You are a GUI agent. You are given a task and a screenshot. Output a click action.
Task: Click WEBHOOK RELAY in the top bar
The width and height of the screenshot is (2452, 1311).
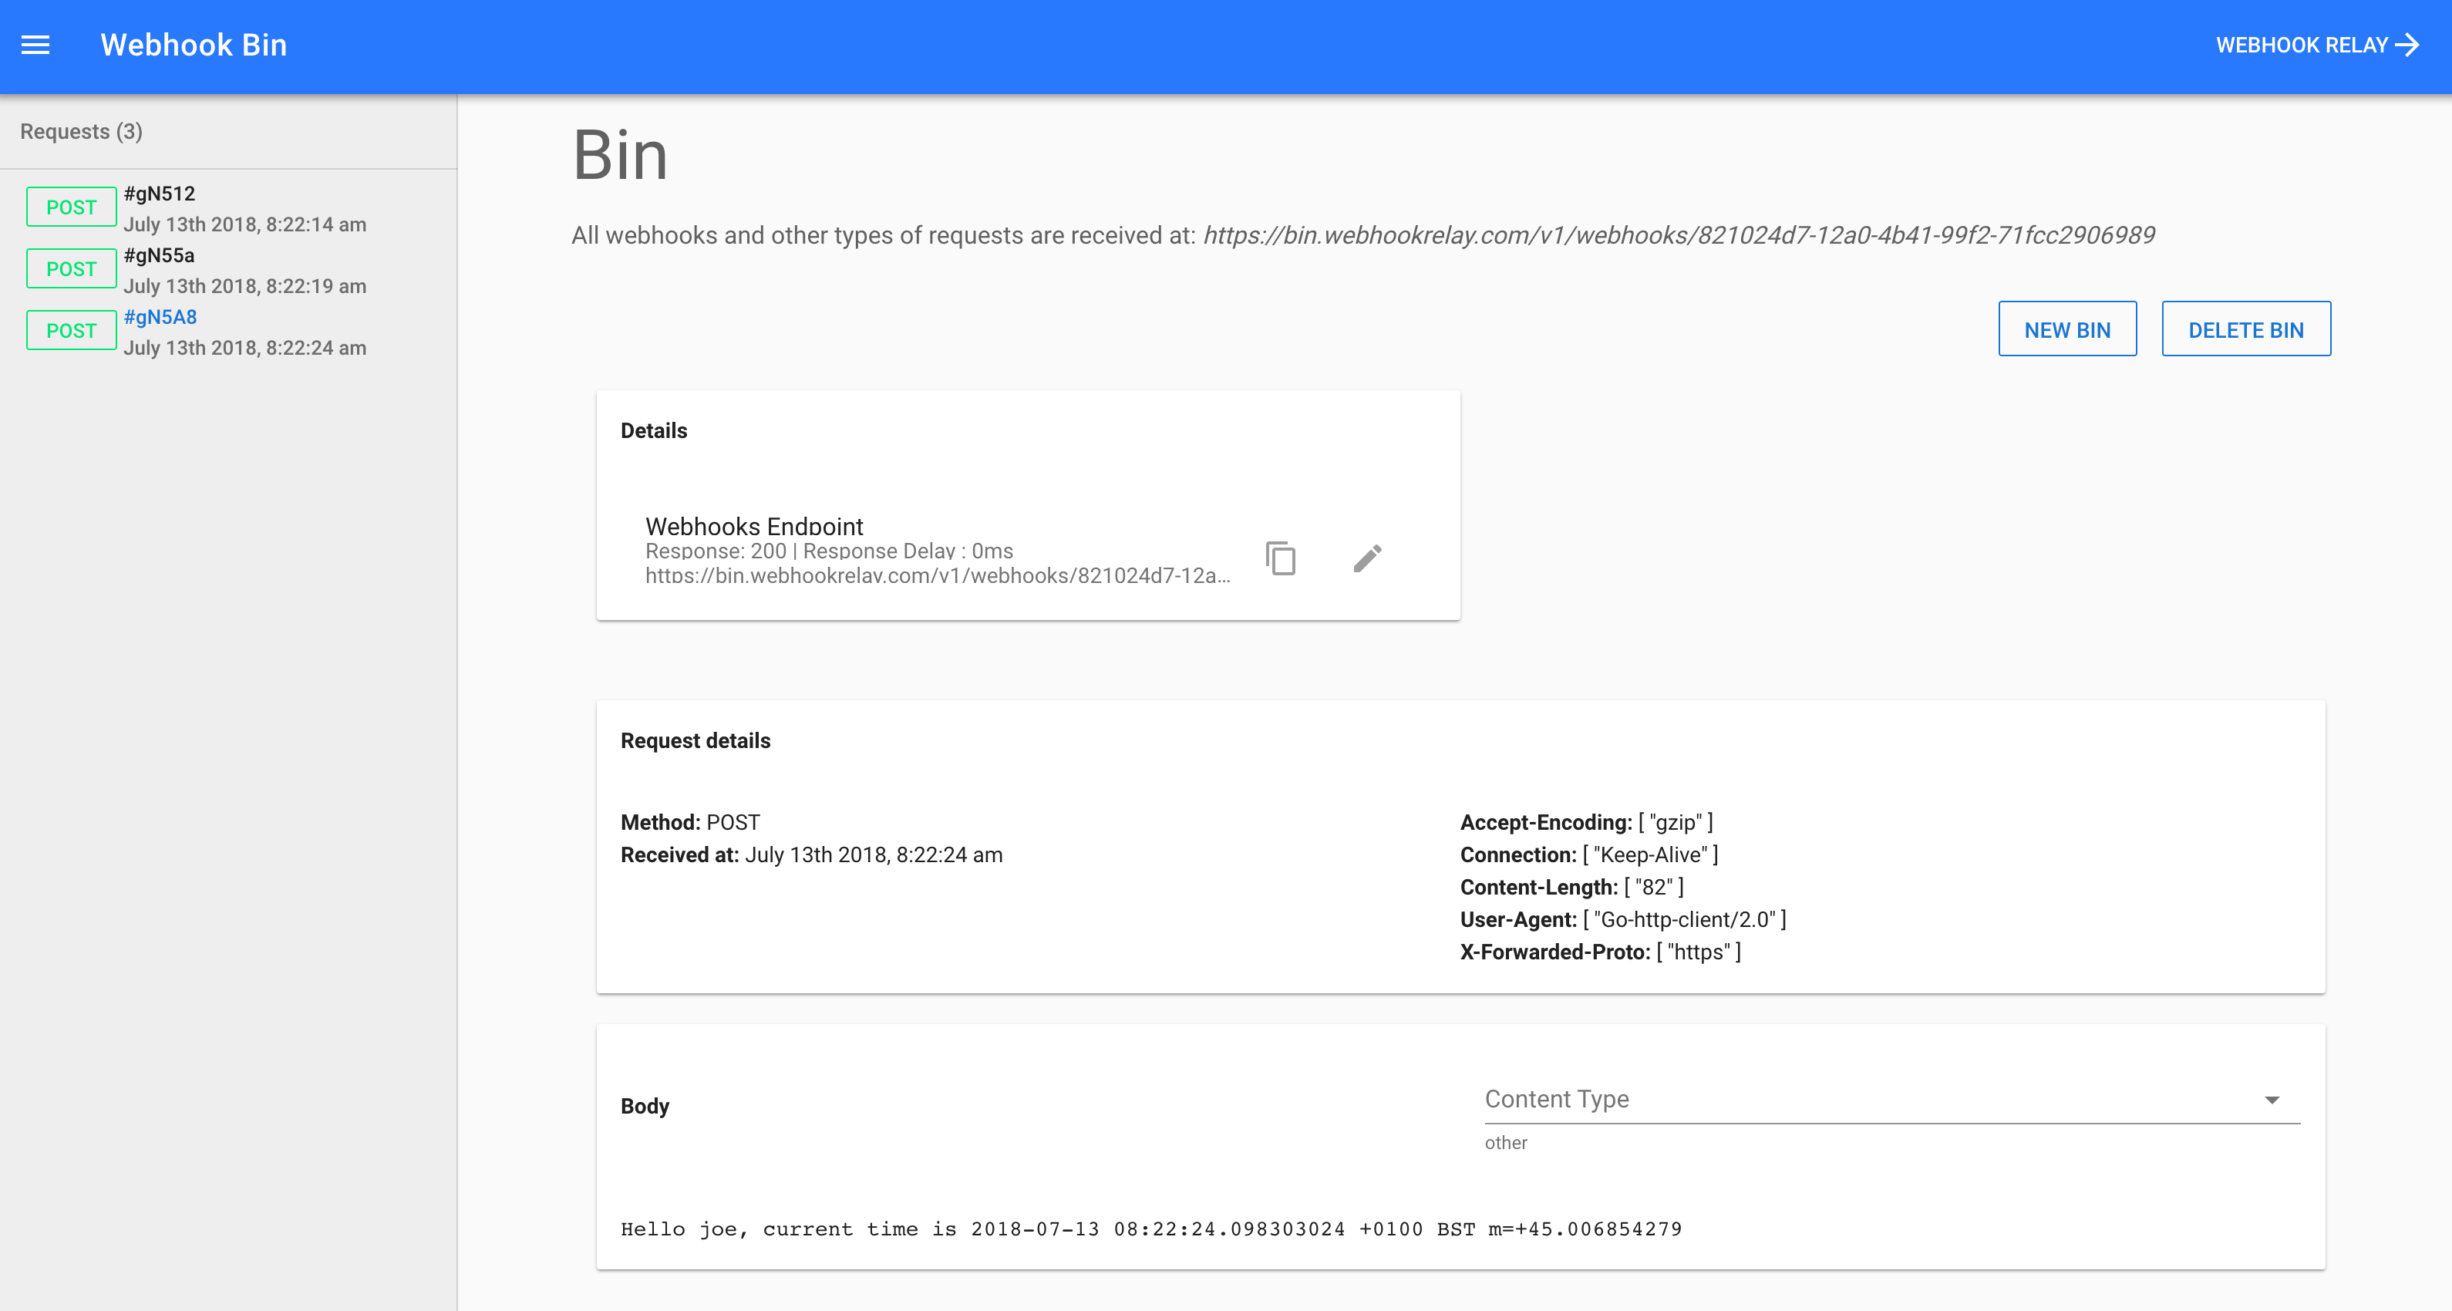[x=2294, y=45]
